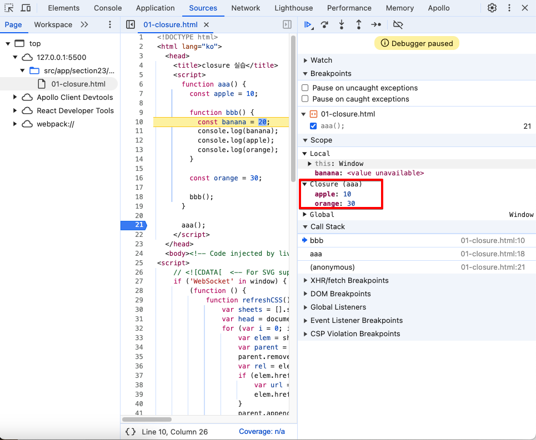
Task: Click the Apollo Client Devtools cloud icon
Action: click(x=27, y=97)
